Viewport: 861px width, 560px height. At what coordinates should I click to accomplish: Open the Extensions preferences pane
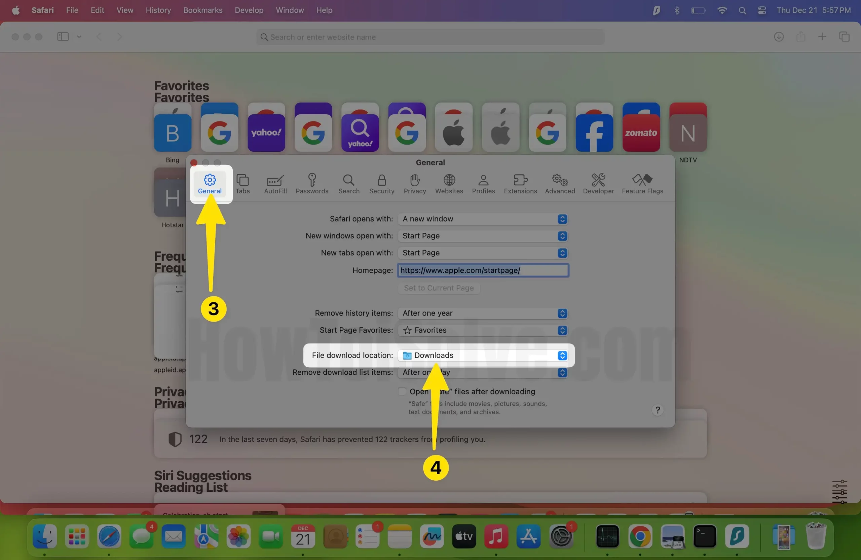click(520, 184)
